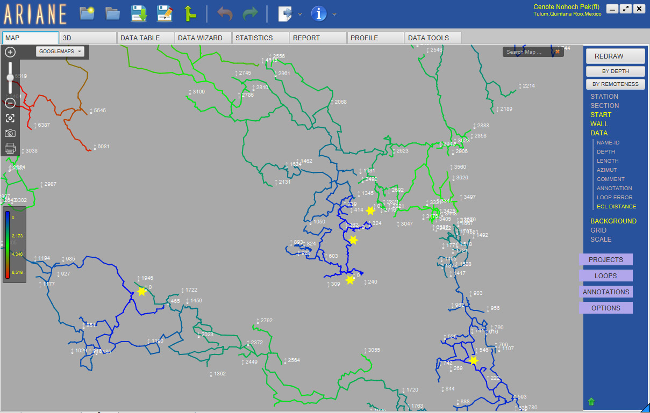Expand the PROJECTS panel
This screenshot has height=413, width=650.
pos(606,260)
